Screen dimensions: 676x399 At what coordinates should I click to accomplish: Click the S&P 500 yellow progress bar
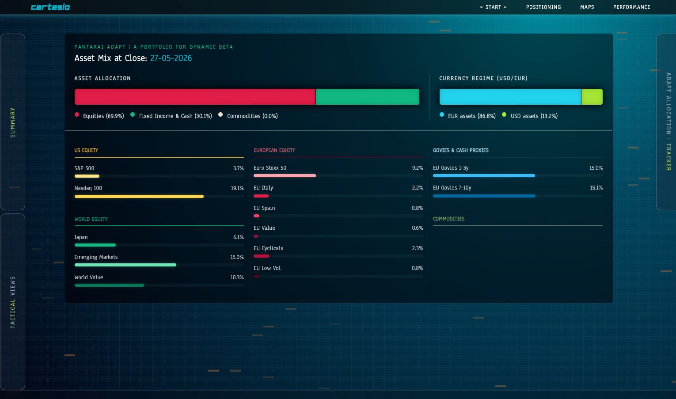(x=87, y=176)
